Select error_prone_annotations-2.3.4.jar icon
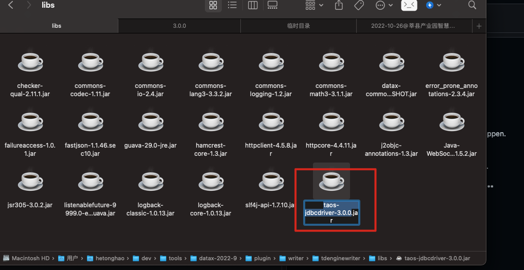This screenshot has width=524, height=270. pyautogui.click(x=451, y=62)
